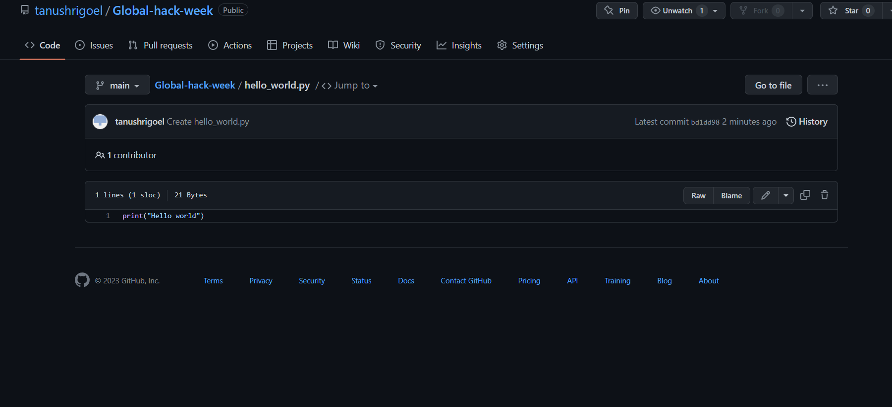Open the Create hello_world.py commit message

click(208, 122)
